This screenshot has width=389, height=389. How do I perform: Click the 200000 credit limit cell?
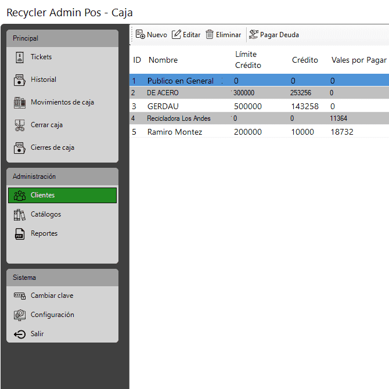(x=248, y=132)
